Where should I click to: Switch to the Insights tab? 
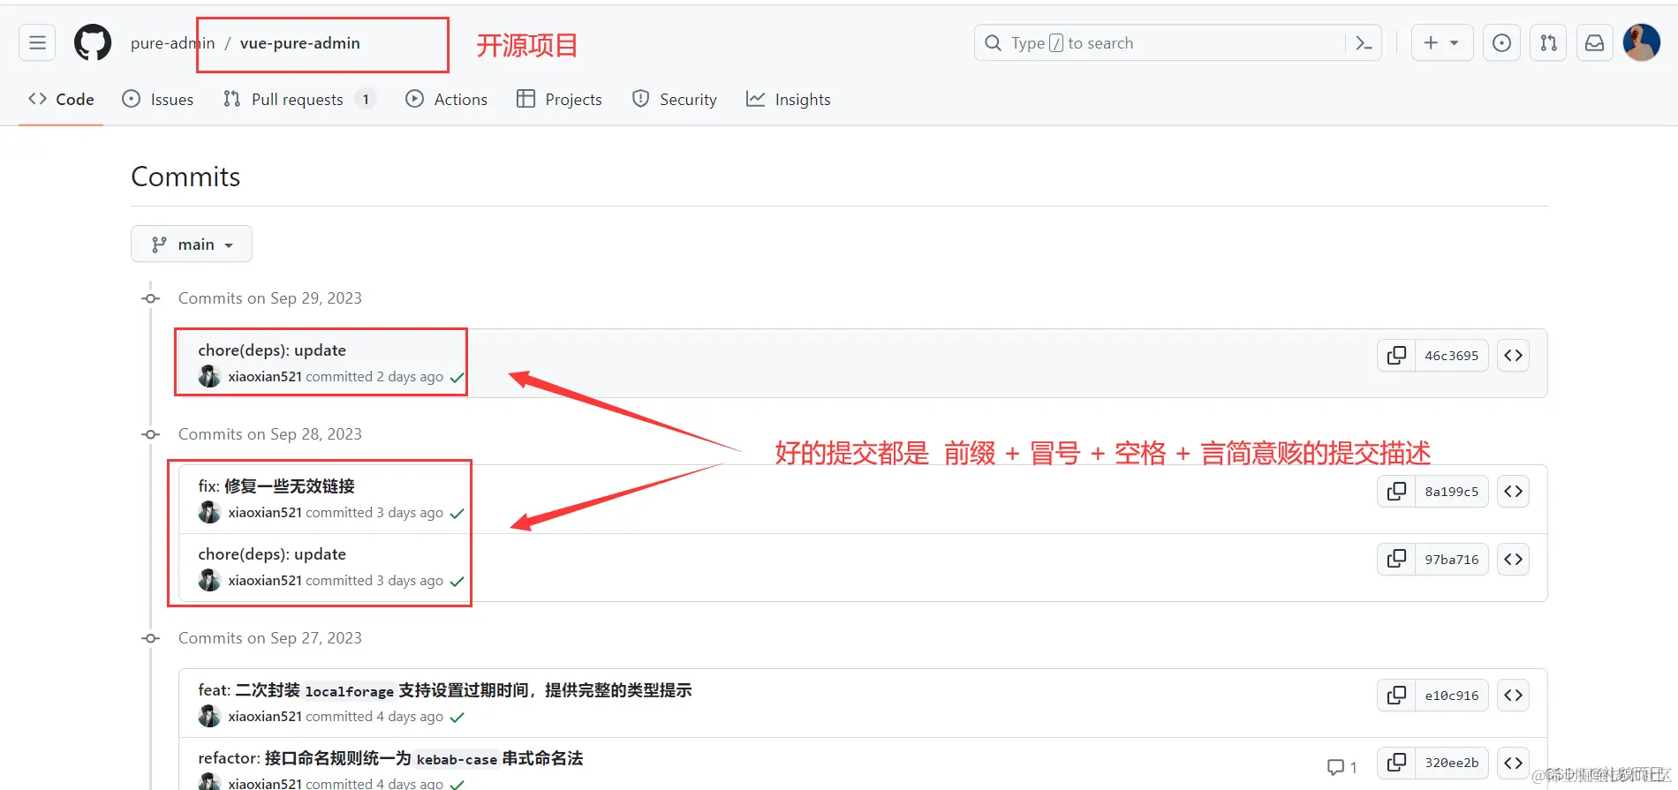pyautogui.click(x=789, y=99)
